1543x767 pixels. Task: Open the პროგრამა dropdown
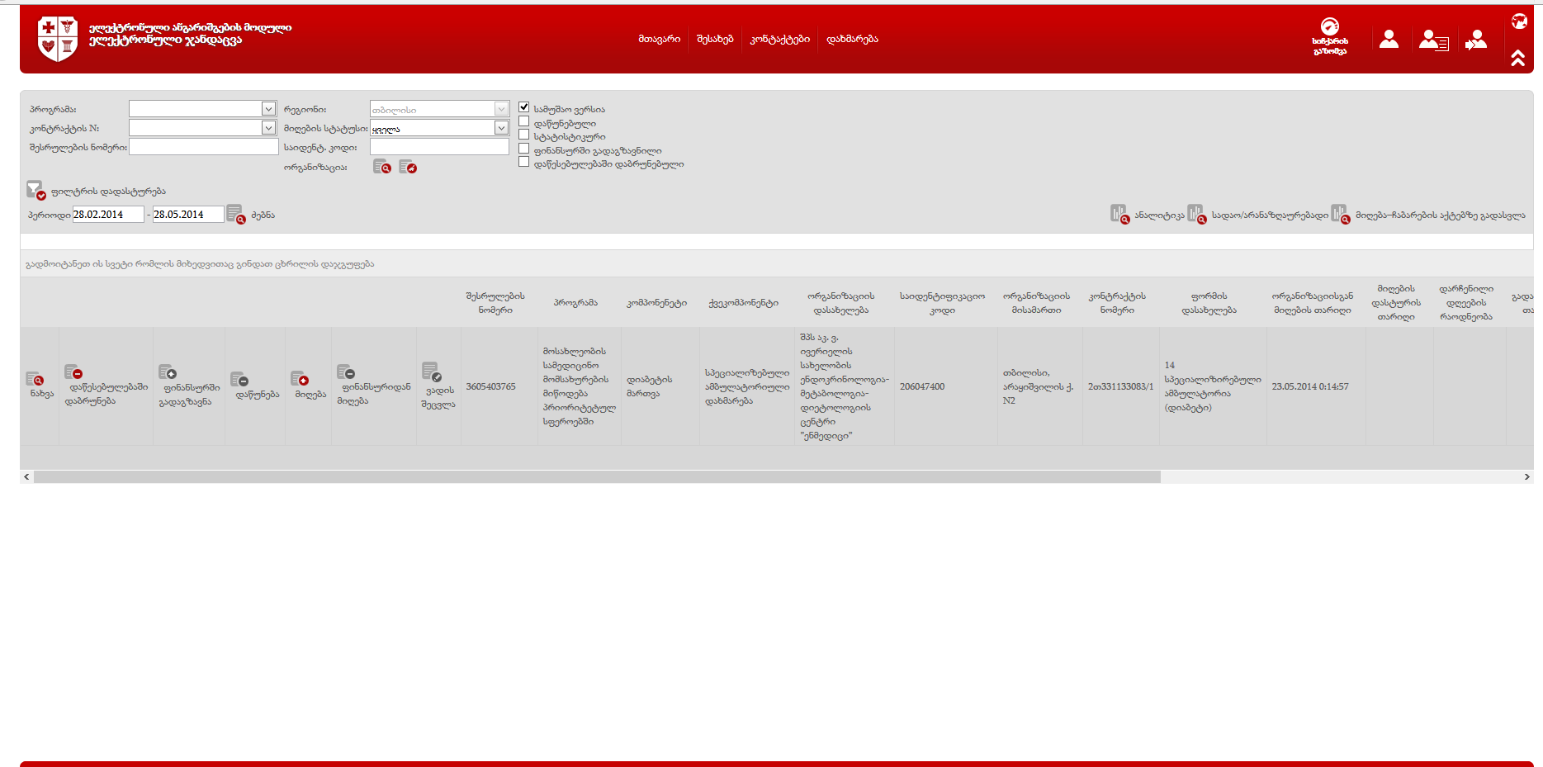[268, 109]
